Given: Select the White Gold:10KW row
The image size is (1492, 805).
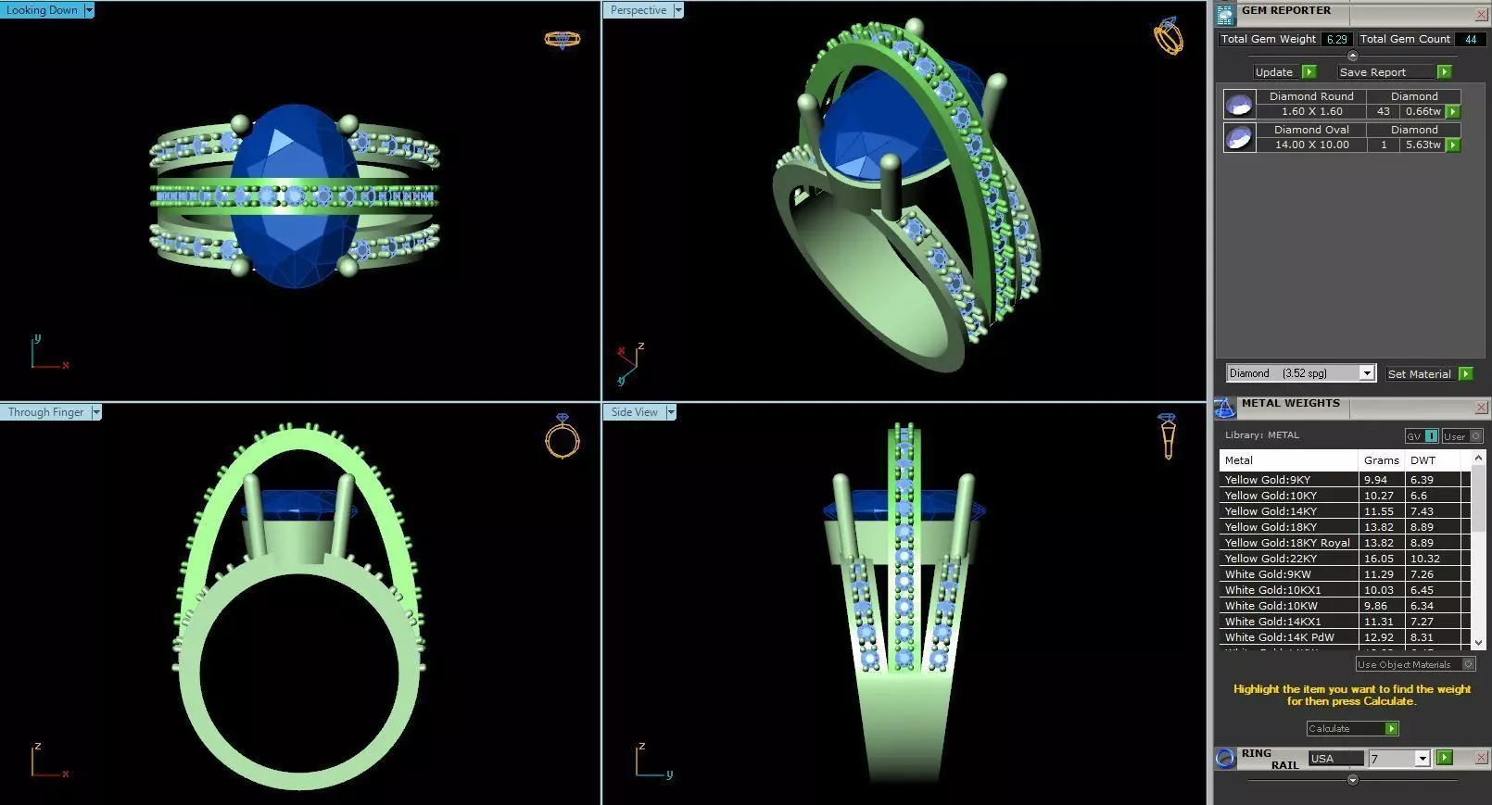Looking at the screenshot, I should pos(1345,606).
